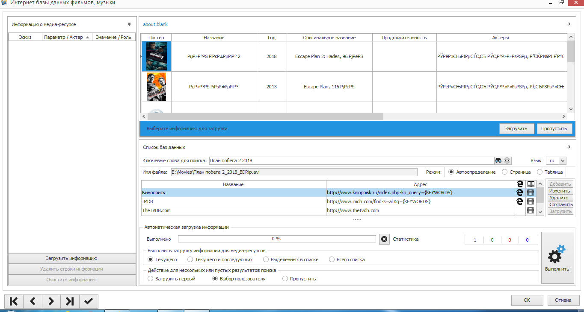
Task: Cancel automatic loading with the X icon
Action: [384, 239]
